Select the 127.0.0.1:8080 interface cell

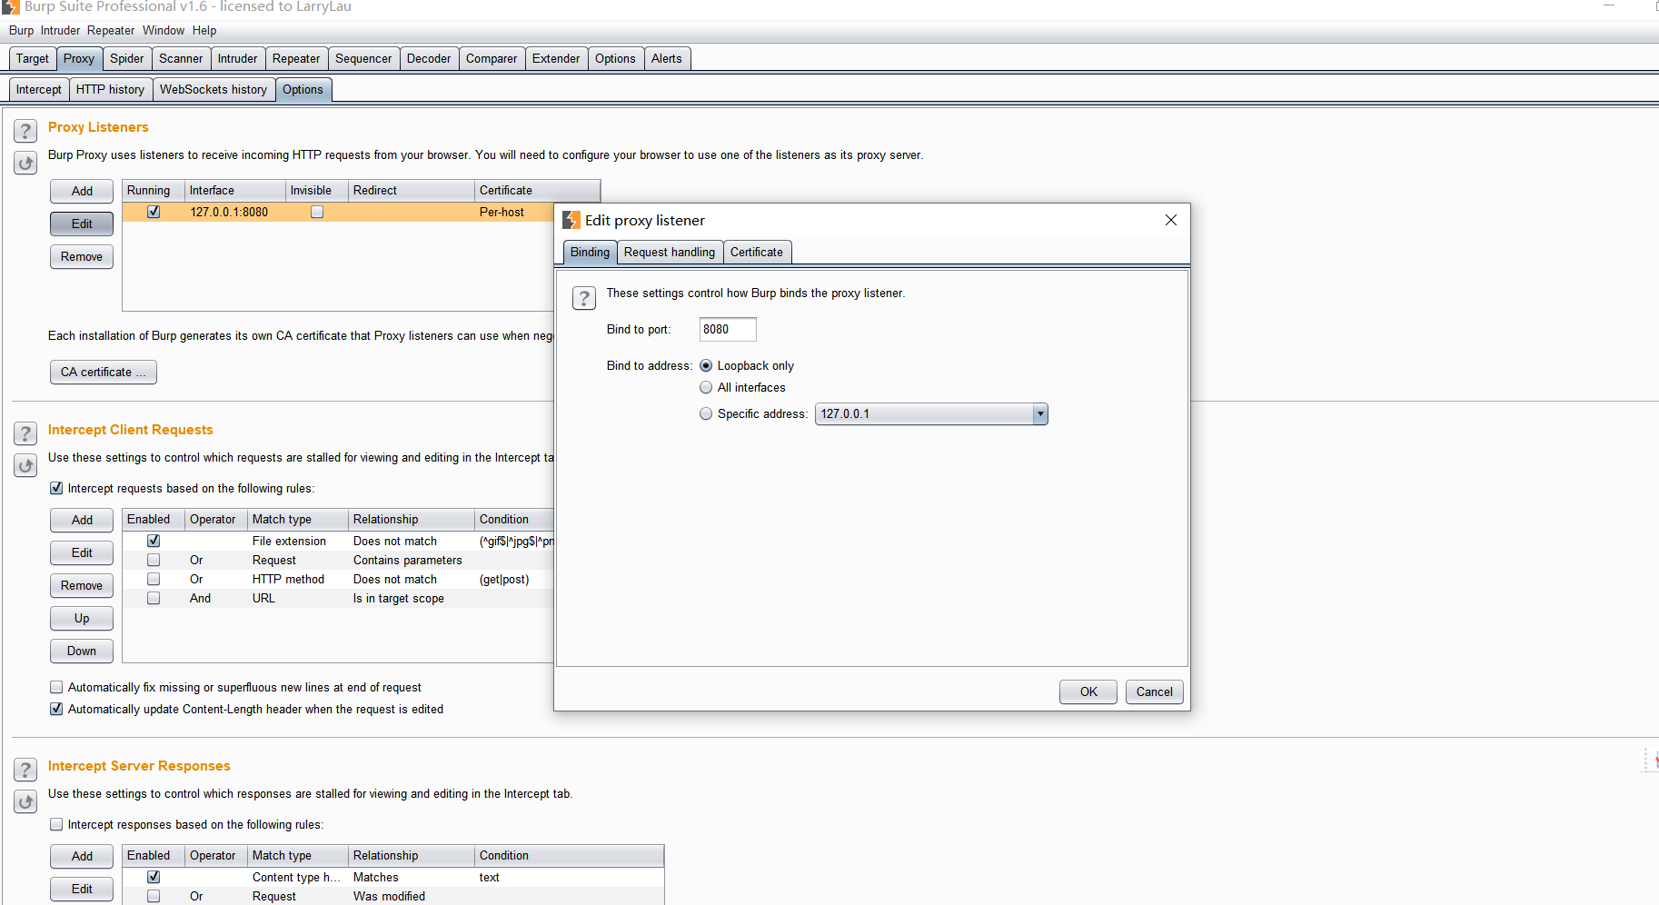point(235,212)
